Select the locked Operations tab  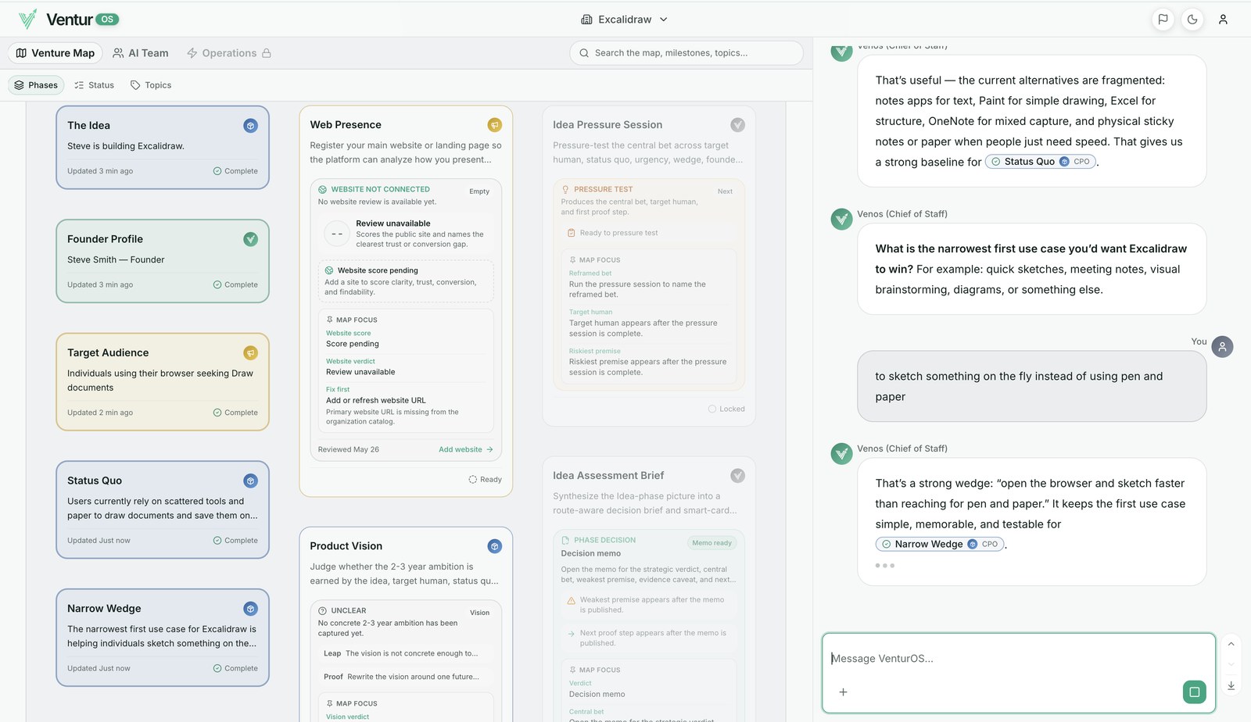click(229, 53)
